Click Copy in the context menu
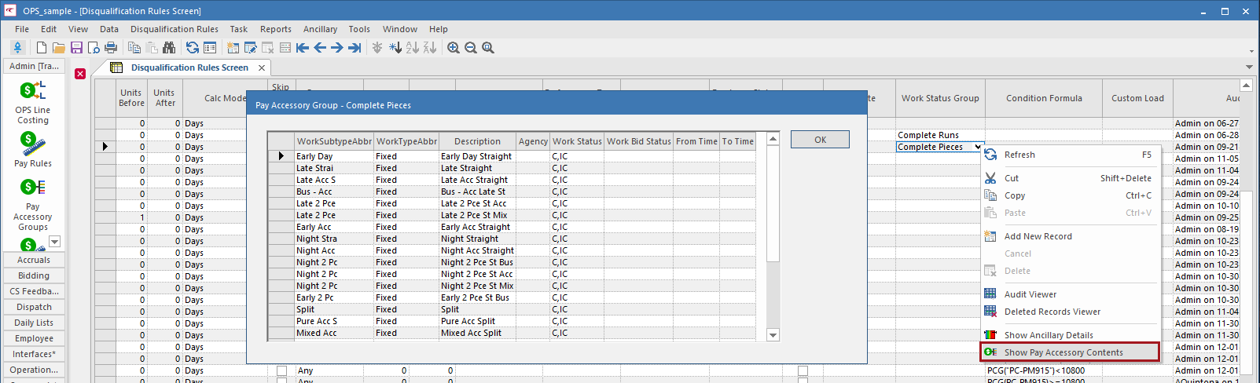Screen dimensions: 1260x383 [1070, 195]
